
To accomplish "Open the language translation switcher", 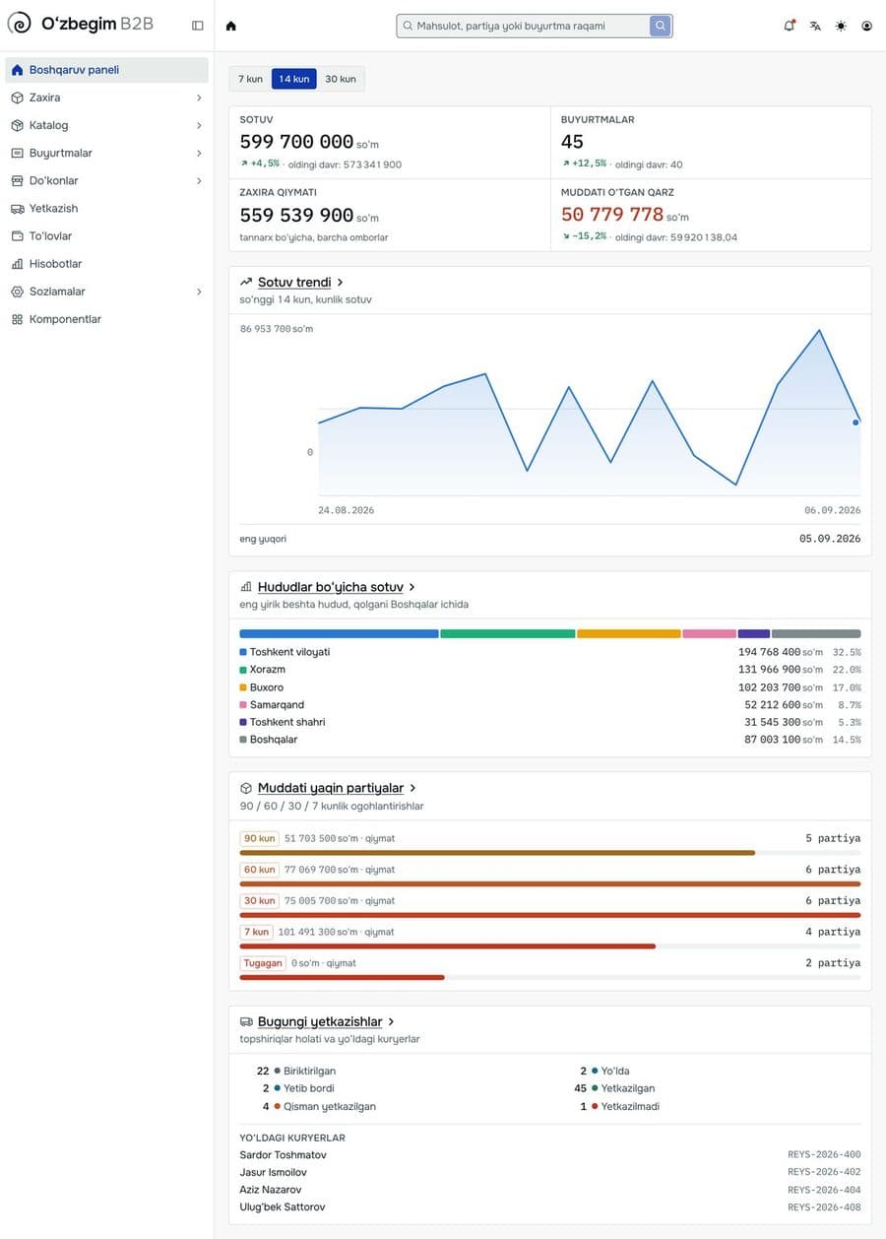I will point(815,26).
